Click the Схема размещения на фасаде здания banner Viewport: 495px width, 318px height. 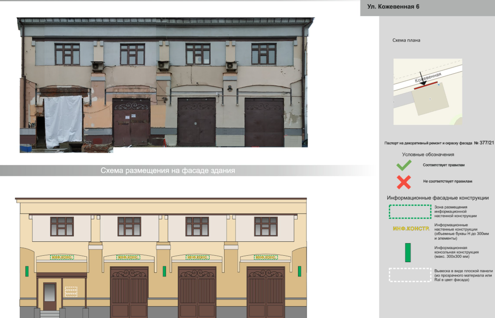[x=168, y=171]
